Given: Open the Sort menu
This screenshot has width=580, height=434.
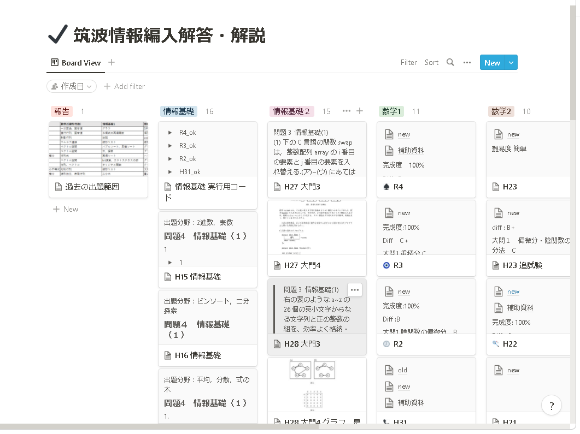Looking at the screenshot, I should click(431, 62).
